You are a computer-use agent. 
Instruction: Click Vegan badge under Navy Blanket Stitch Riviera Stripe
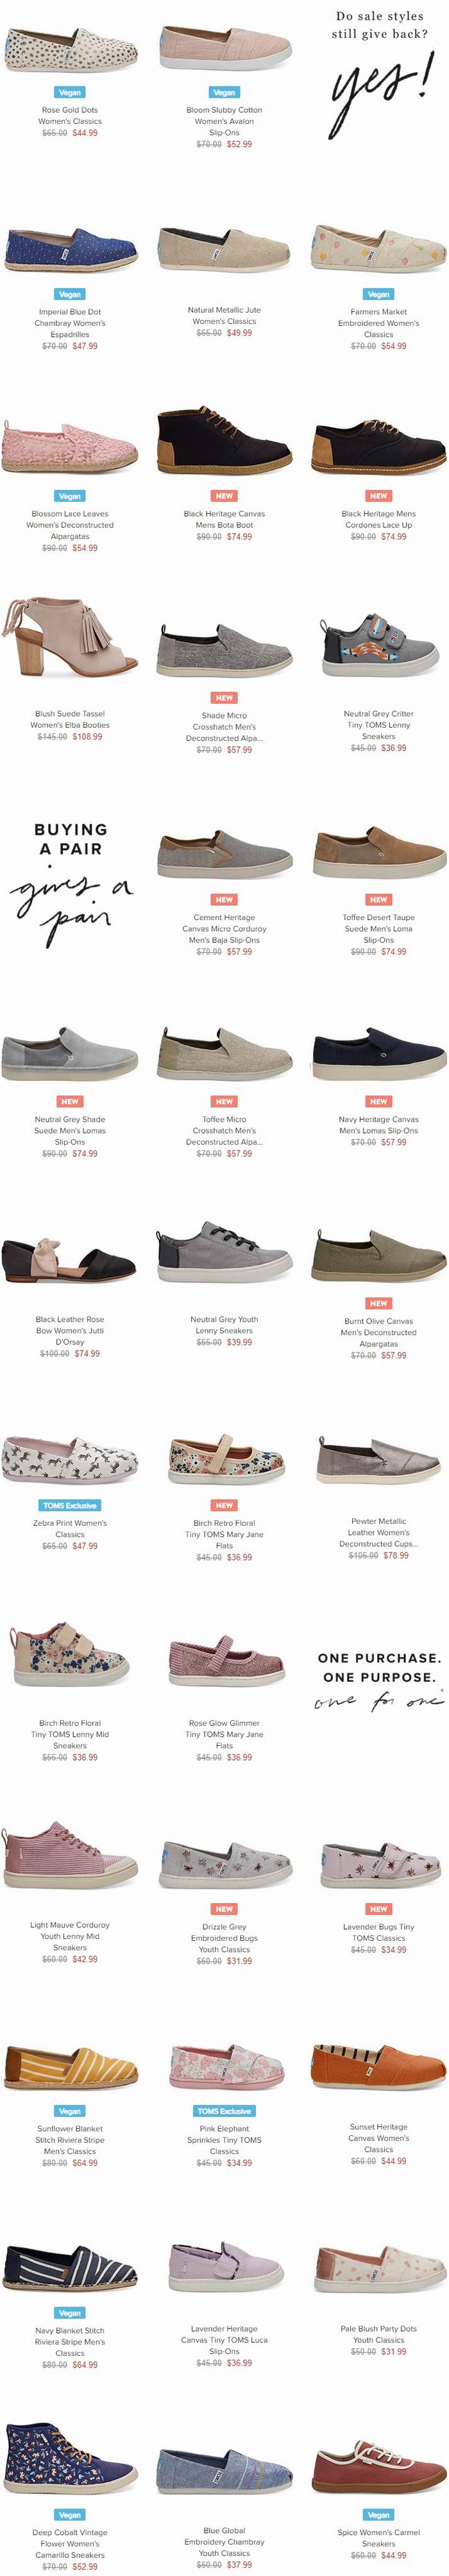pos(70,2312)
